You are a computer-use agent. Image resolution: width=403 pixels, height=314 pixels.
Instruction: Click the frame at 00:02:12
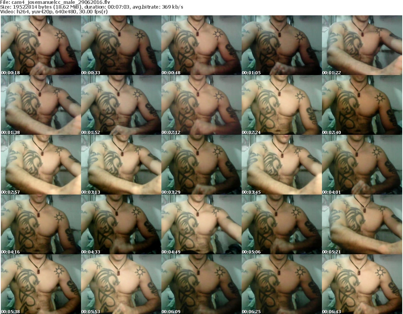coord(201,105)
